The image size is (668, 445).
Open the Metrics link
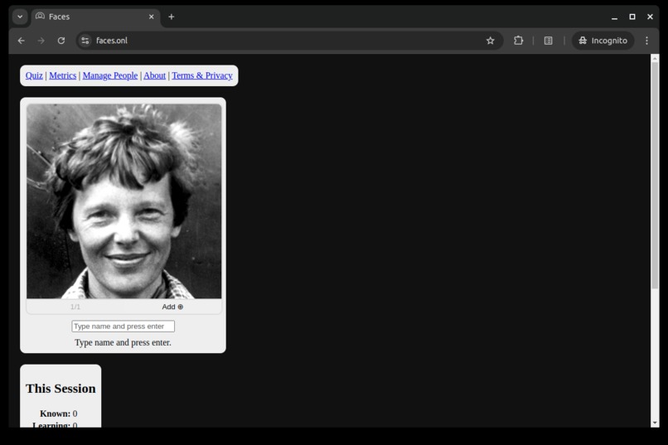pos(63,75)
